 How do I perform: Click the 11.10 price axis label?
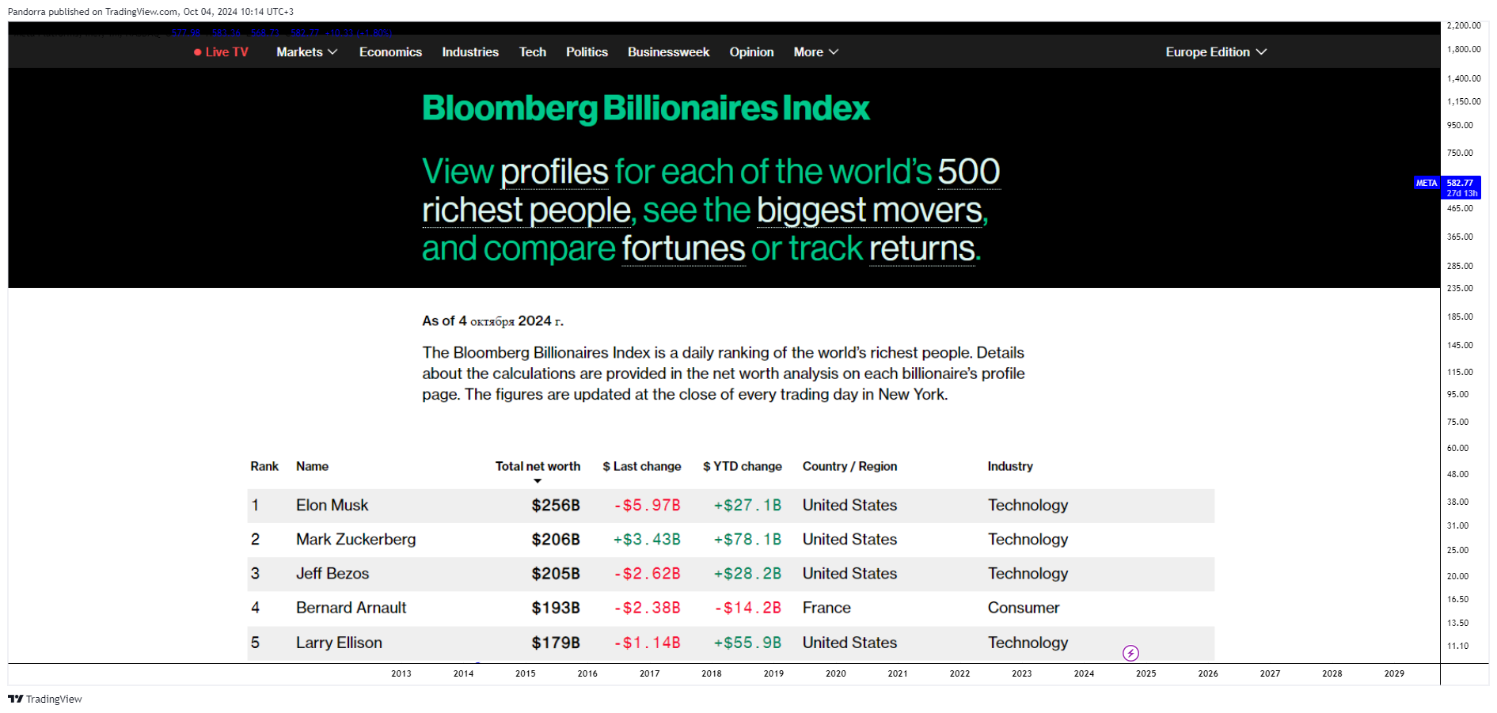point(1457,647)
